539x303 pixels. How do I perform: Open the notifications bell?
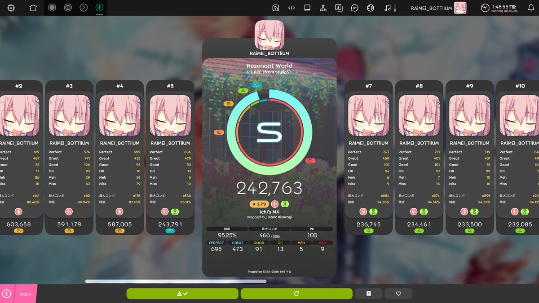(x=531, y=8)
